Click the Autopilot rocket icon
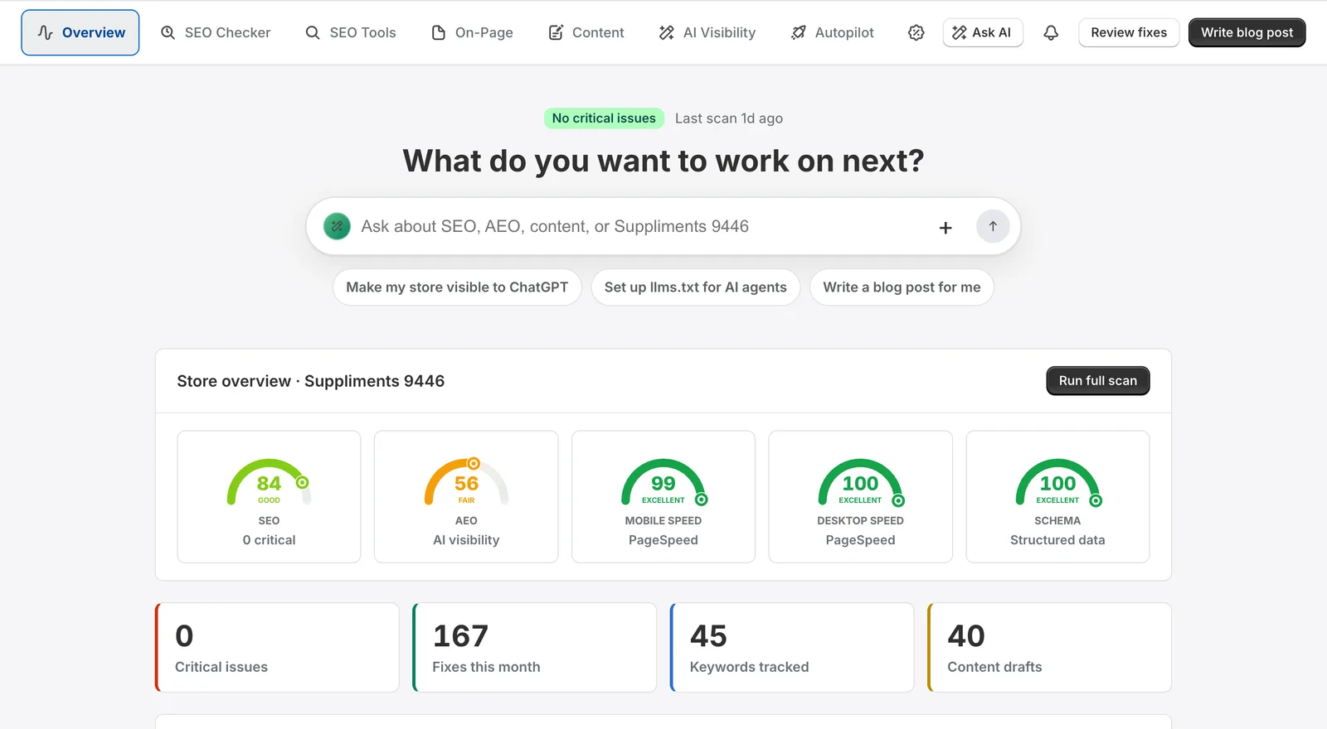Viewport: 1327px width, 729px height. [799, 32]
